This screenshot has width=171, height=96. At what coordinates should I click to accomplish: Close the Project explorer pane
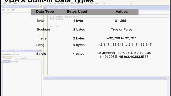point(40,6)
